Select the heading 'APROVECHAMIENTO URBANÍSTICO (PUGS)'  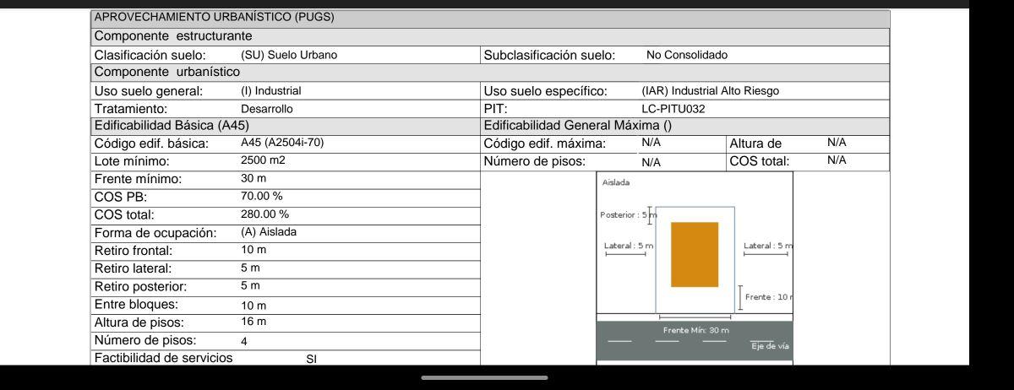pyautogui.click(x=214, y=17)
